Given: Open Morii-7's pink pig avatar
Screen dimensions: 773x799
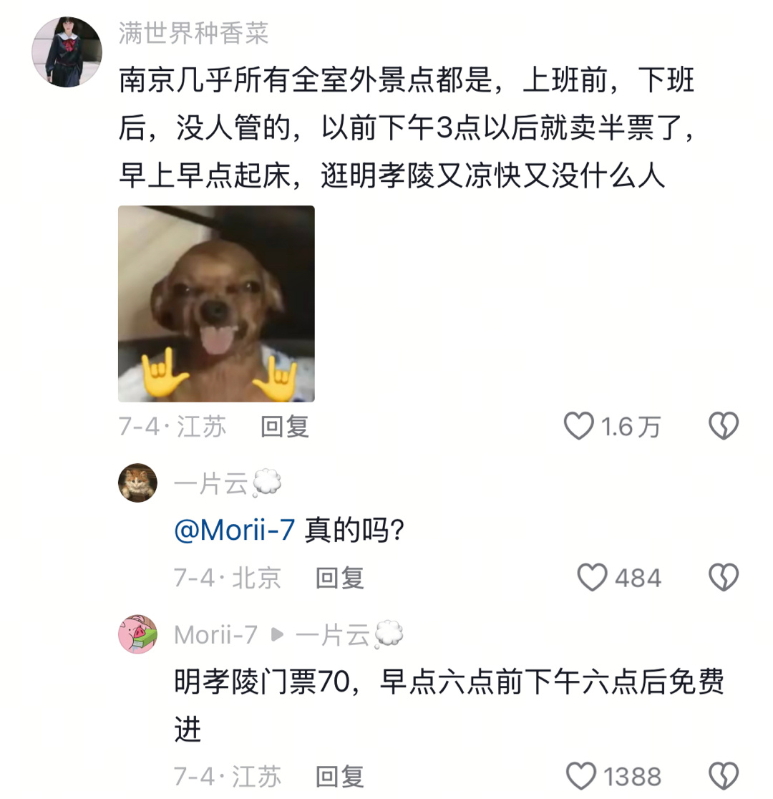Looking at the screenshot, I should point(137,634).
